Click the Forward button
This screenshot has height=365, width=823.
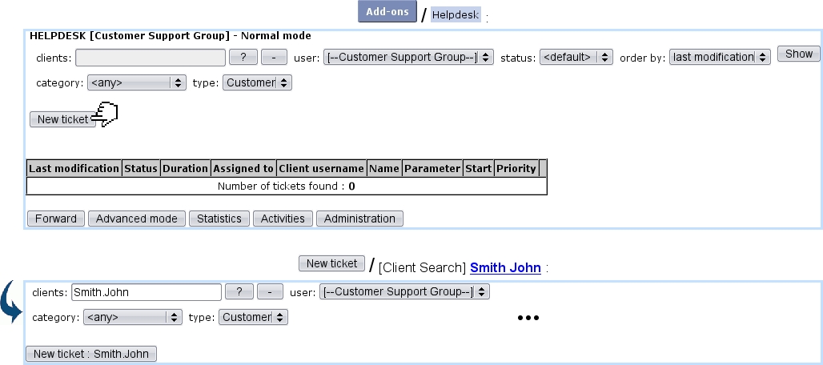coord(56,219)
